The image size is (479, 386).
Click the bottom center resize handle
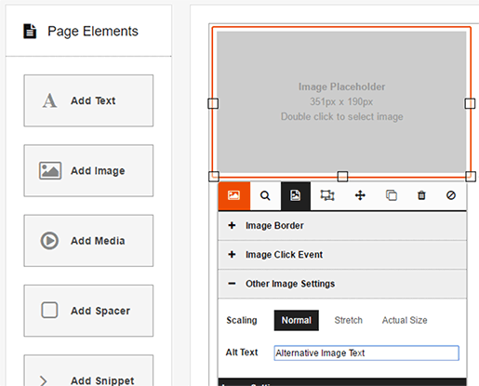pos(342,177)
